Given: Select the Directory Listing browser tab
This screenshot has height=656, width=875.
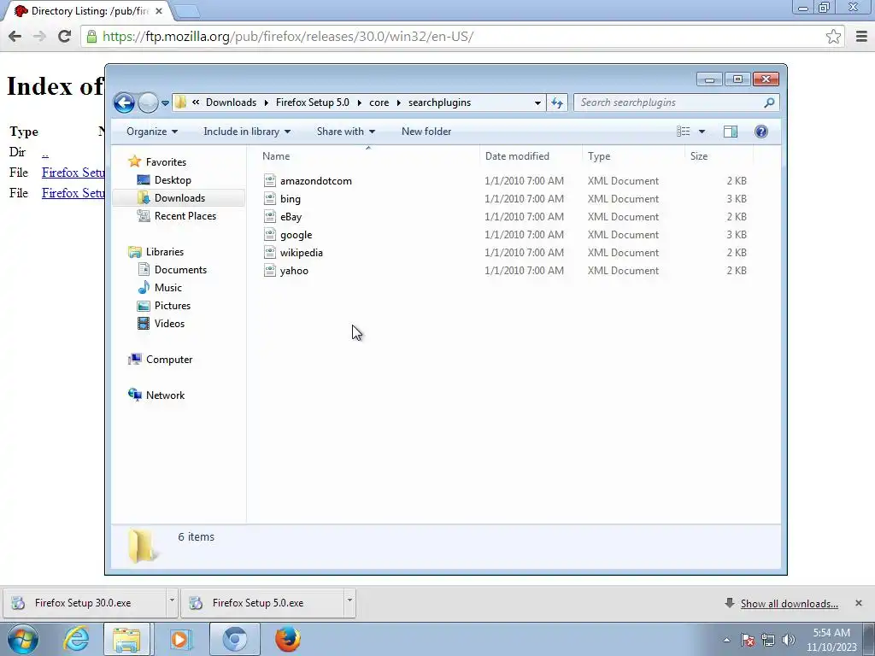Looking at the screenshot, I should pos(89,11).
